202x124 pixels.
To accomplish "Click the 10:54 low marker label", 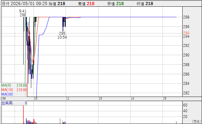I will [62, 37].
